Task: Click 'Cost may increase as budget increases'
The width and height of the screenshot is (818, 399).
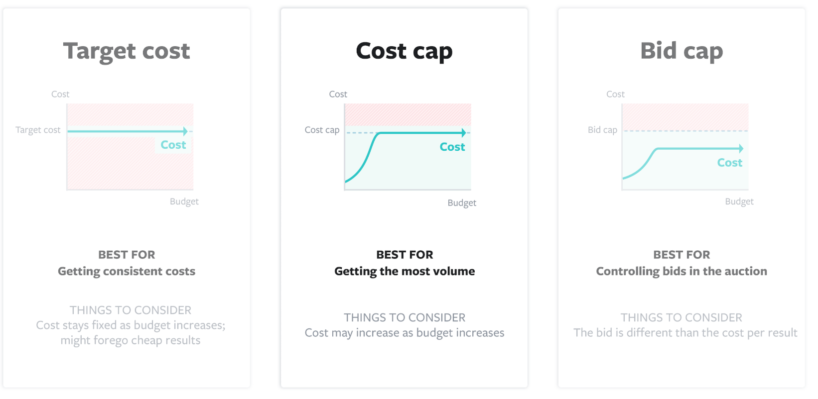Action: tap(405, 333)
